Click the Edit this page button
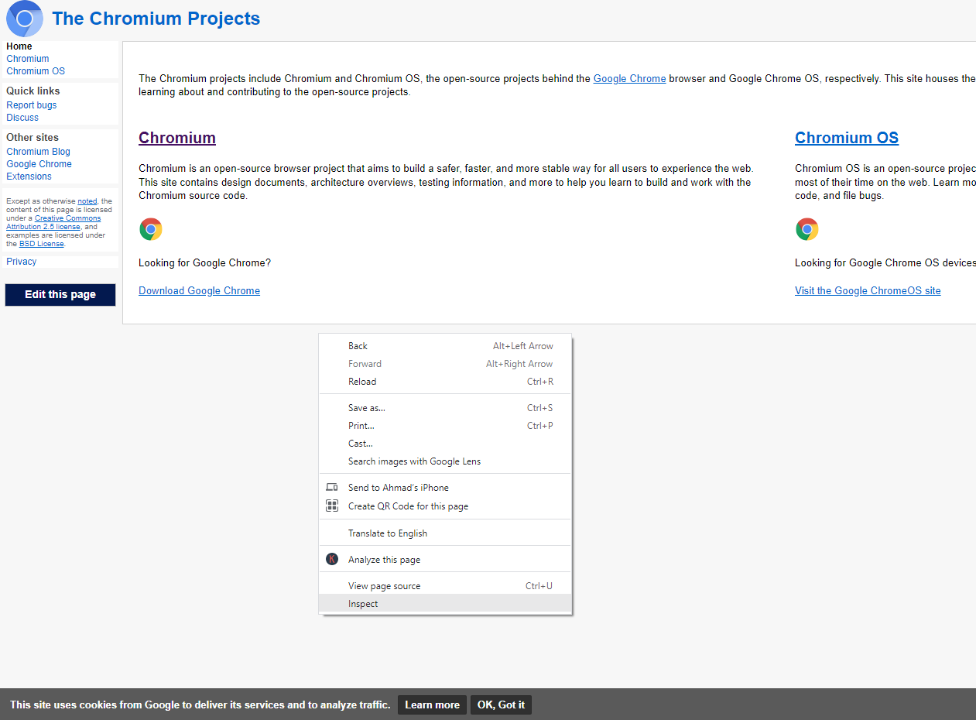Viewport: 976px width, 720px height. (x=60, y=294)
